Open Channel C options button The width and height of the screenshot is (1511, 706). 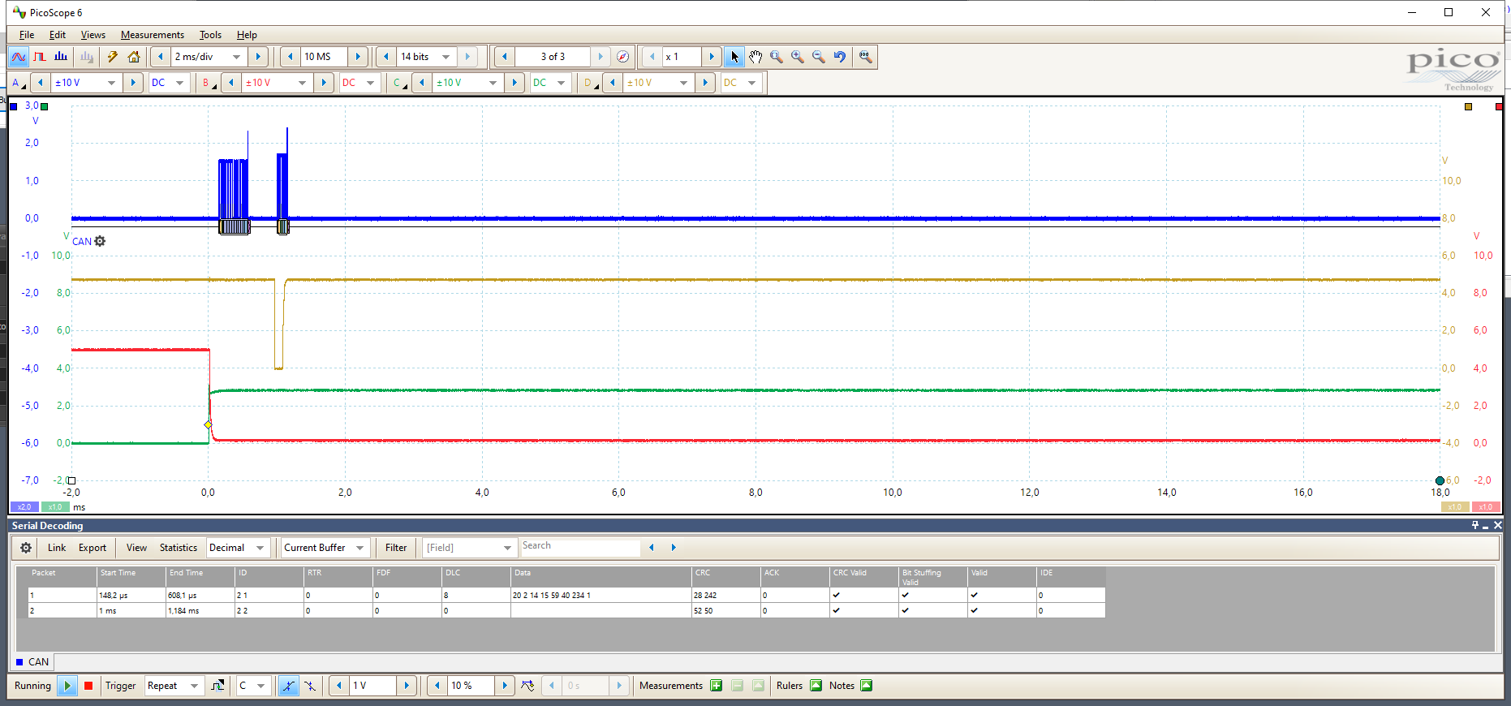click(x=400, y=83)
